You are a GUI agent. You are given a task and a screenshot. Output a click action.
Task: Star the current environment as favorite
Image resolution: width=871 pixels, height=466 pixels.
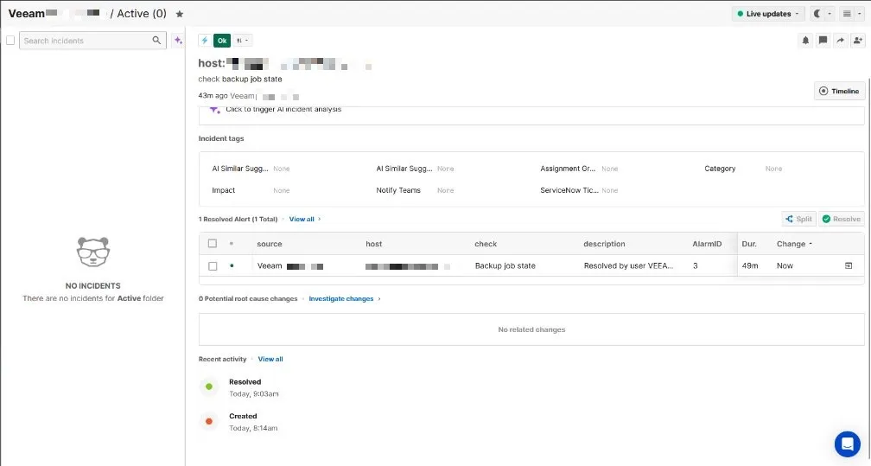coord(179,14)
